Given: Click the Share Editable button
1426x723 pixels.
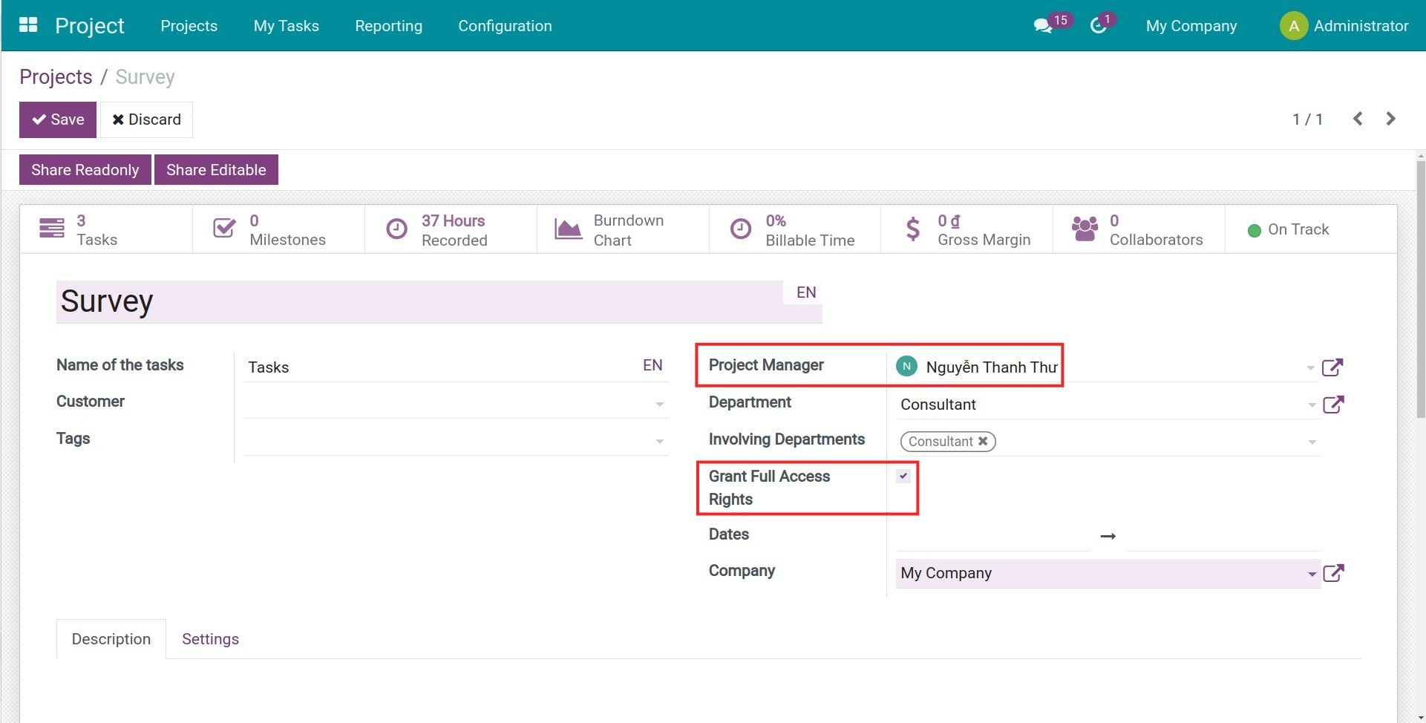Looking at the screenshot, I should [216, 170].
